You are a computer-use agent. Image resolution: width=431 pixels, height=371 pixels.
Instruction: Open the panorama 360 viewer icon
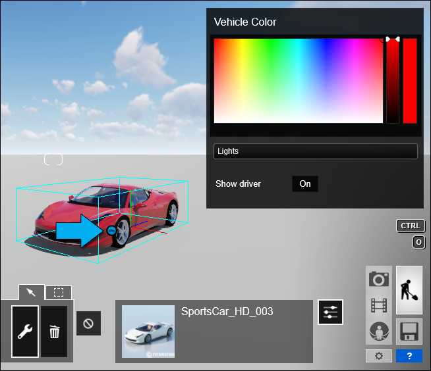[x=379, y=332]
